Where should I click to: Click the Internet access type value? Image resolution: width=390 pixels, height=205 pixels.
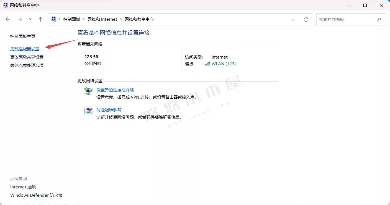(x=220, y=57)
